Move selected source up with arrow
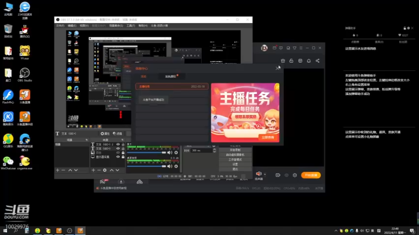419x235 pixels. [x=112, y=170]
